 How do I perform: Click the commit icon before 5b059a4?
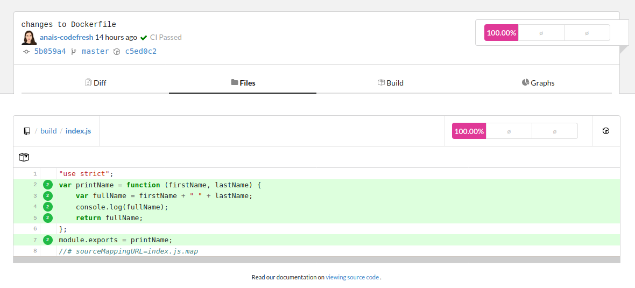click(26, 52)
